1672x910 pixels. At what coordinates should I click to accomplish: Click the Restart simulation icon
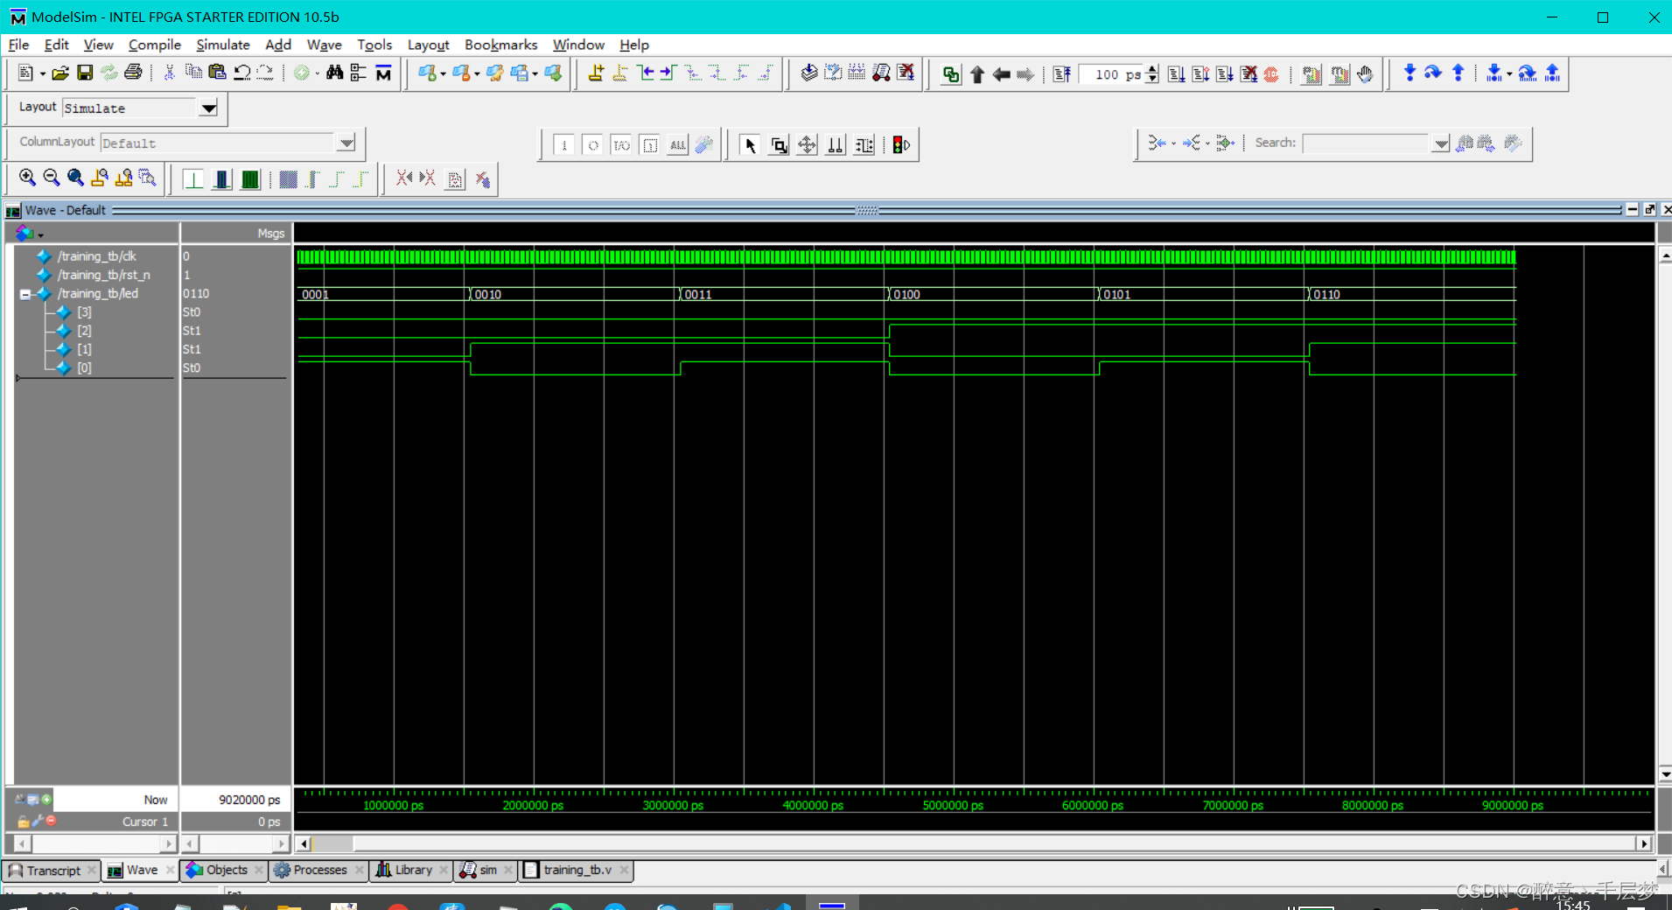(x=1061, y=74)
